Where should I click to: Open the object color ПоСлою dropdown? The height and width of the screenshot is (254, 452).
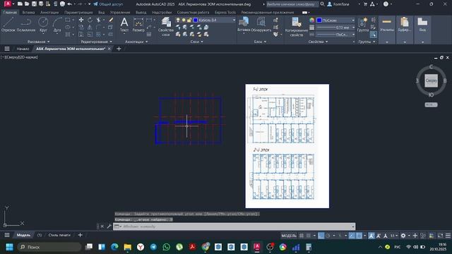tap(353, 20)
